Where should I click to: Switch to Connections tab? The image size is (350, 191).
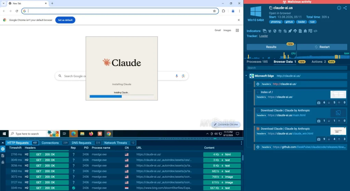point(54,143)
